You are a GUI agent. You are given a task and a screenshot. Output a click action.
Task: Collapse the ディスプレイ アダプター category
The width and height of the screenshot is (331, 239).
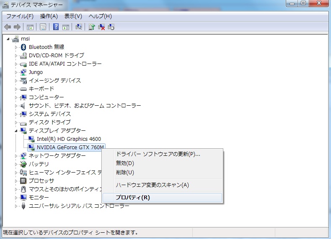(x=17, y=130)
